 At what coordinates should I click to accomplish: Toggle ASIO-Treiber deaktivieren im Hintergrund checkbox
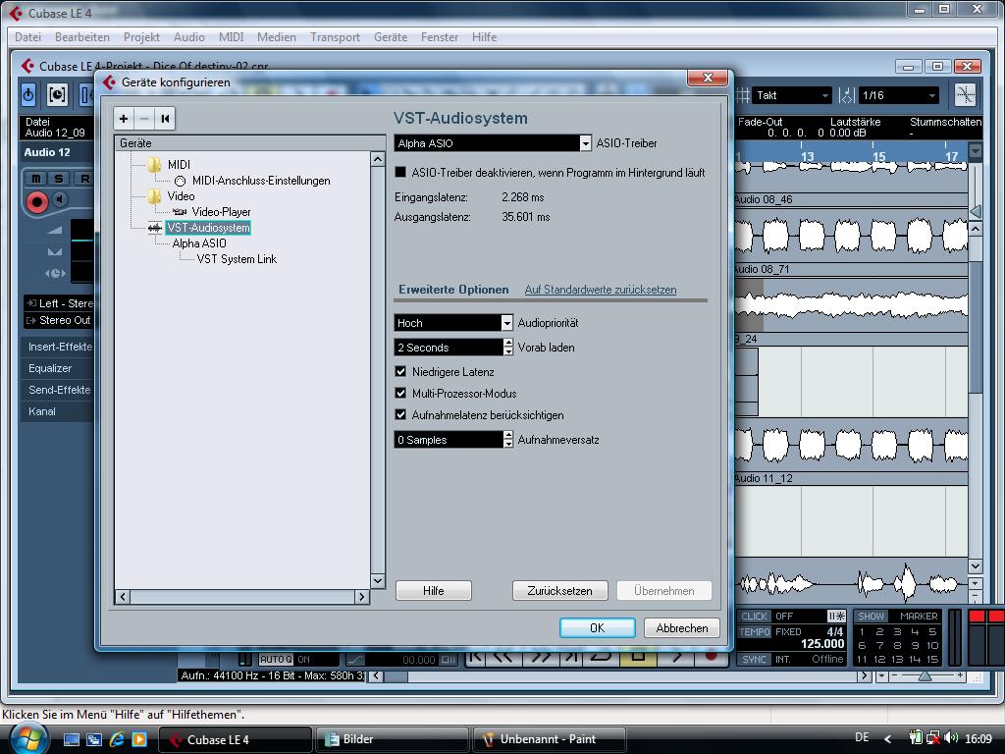(400, 173)
